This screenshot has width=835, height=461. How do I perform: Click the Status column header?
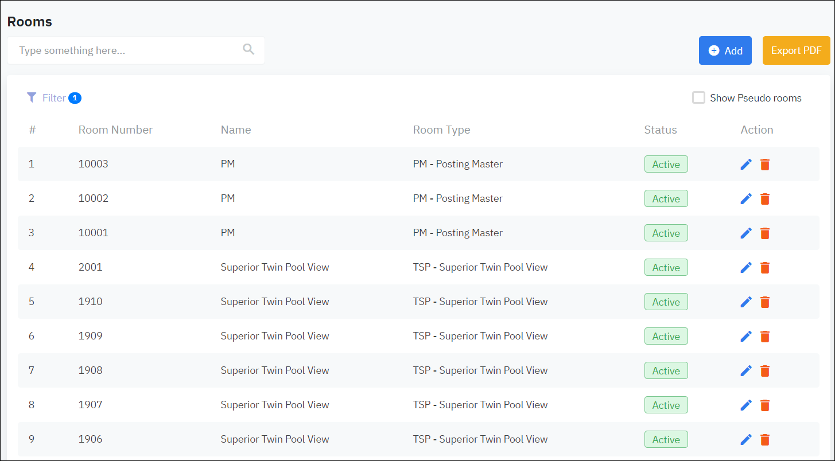[x=660, y=130]
